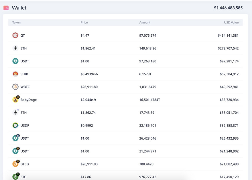Click USD value $278,707,542
Image resolution: width=252 pixels, height=180 pixels.
(228, 48)
